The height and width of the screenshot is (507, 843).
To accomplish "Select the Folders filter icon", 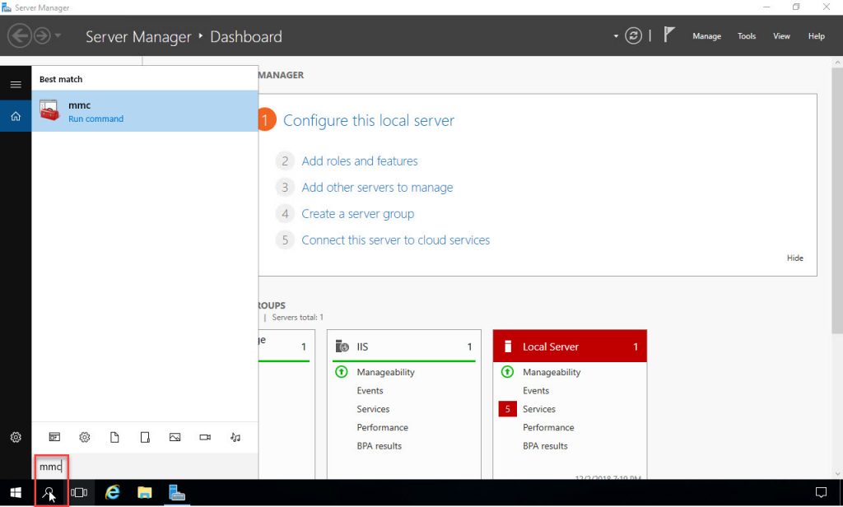I will 145,437.
